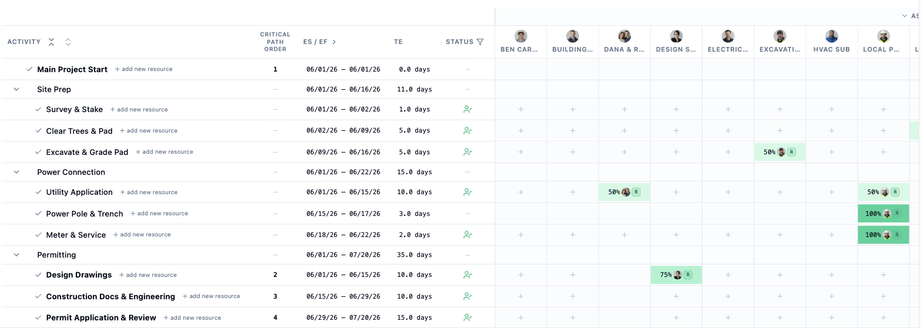Click status icon for Meter & Service
Screen dimensions: 921x328
tap(468, 235)
